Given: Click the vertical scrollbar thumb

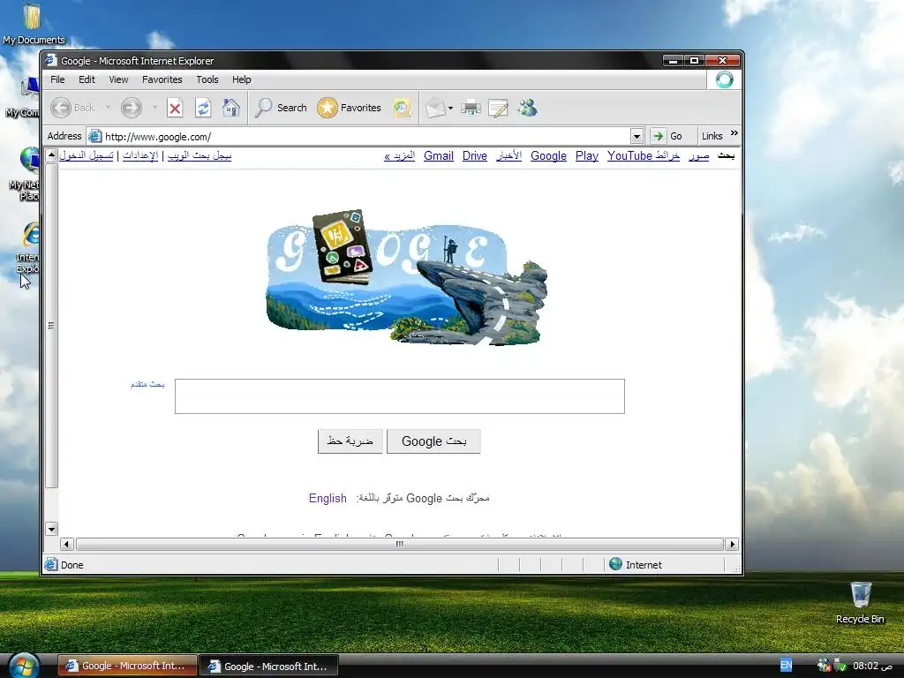Looking at the screenshot, I should click(x=51, y=325).
